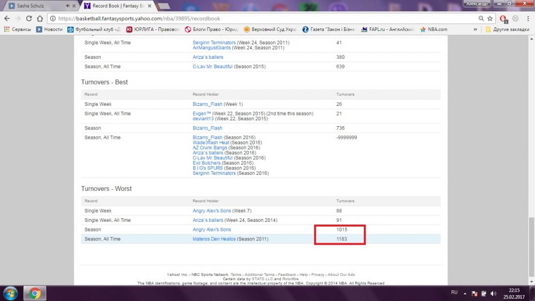
Task: Show hidden system tray icons
Action: point(465,293)
